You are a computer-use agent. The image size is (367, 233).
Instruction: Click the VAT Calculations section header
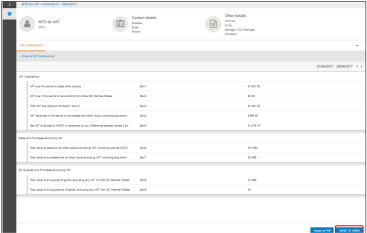[x=29, y=77]
